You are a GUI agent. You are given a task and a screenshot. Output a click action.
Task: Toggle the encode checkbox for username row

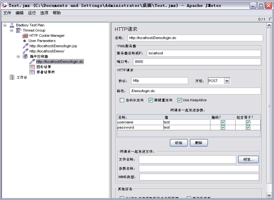tap(223, 122)
